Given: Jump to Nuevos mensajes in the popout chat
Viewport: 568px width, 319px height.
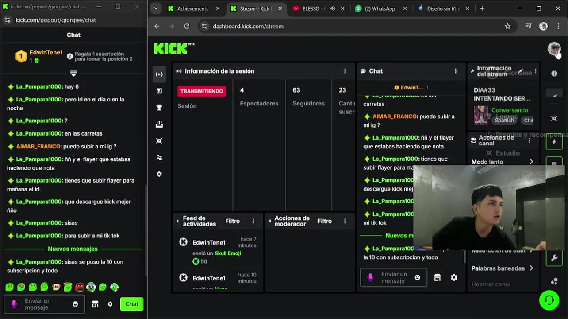Looking at the screenshot, I should [x=73, y=249].
